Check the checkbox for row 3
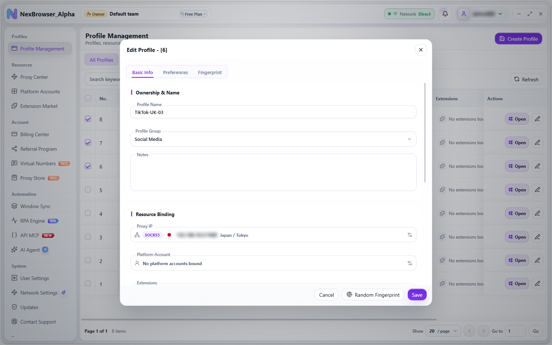Viewport: 552px width, 345px height. pyautogui.click(x=88, y=237)
